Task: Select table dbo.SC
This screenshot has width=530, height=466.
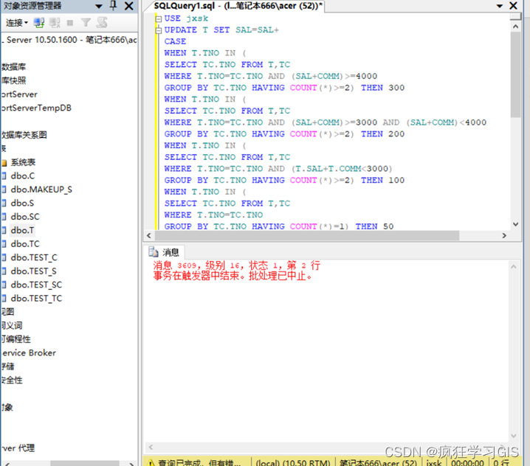Action: click(x=24, y=217)
